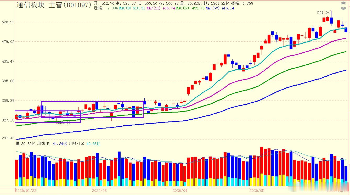Click the high price value 525.07

pos(129,3)
